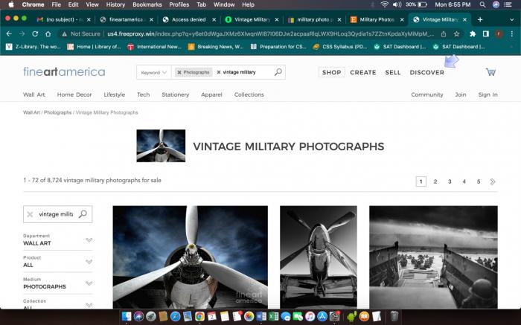521x325 pixels.
Task: Open the Wi-Fi menu bar icon
Action: click(x=385, y=4)
